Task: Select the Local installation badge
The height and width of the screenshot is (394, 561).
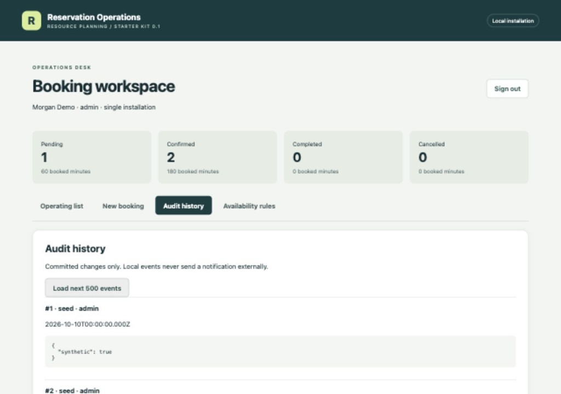Action: (513, 21)
